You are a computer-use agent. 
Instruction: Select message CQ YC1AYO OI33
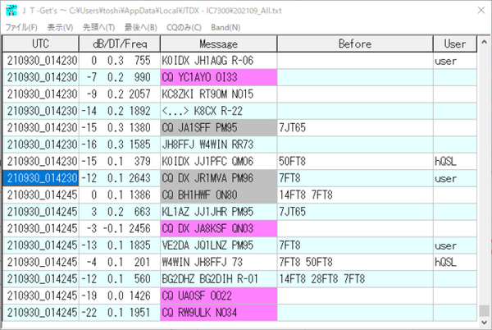tap(219, 77)
